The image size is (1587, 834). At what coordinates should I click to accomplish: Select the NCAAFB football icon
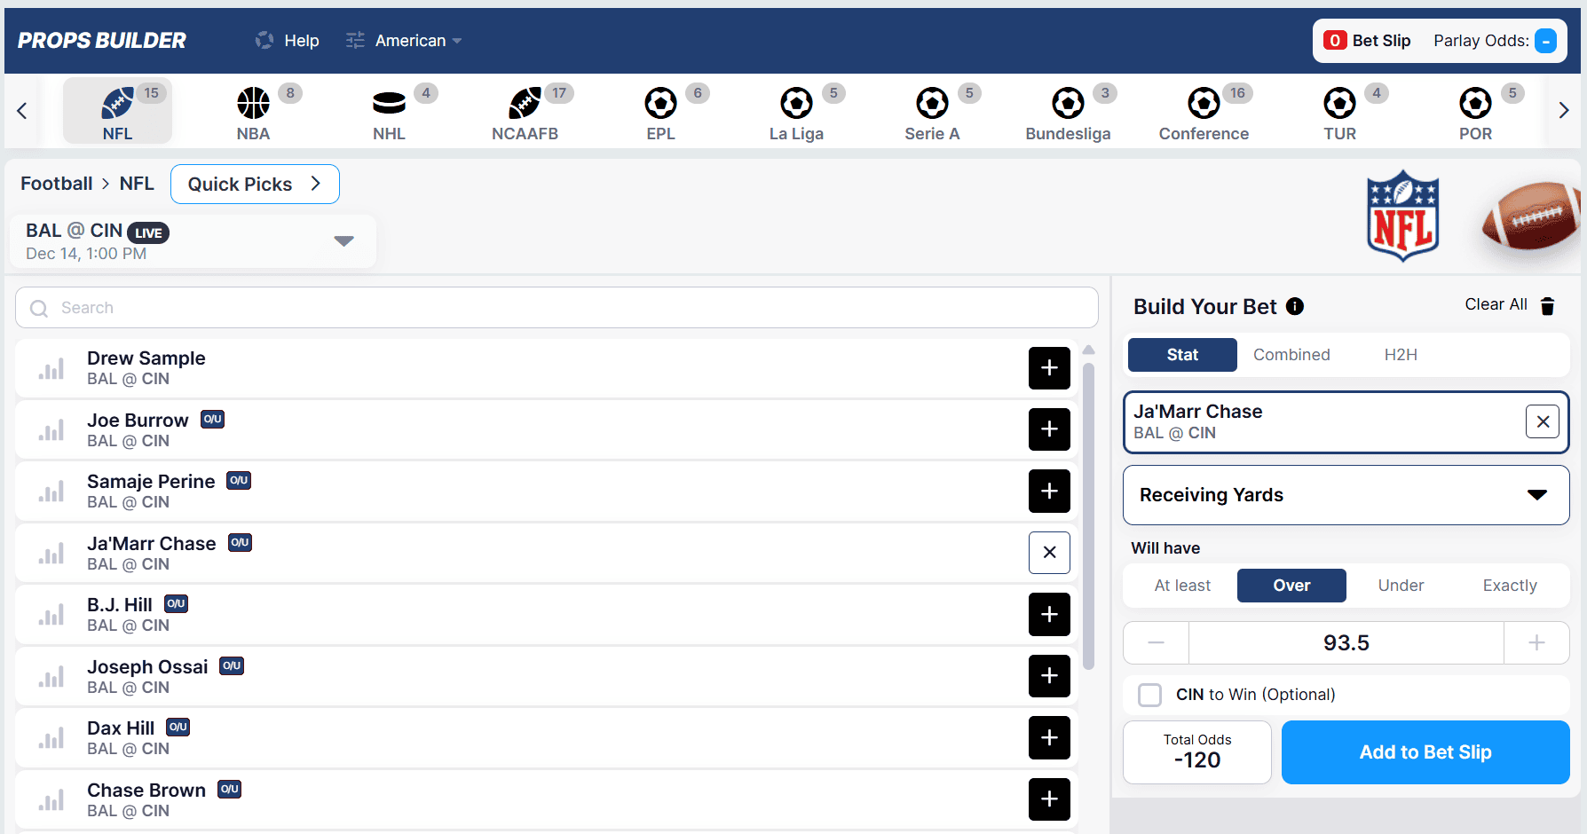[525, 104]
